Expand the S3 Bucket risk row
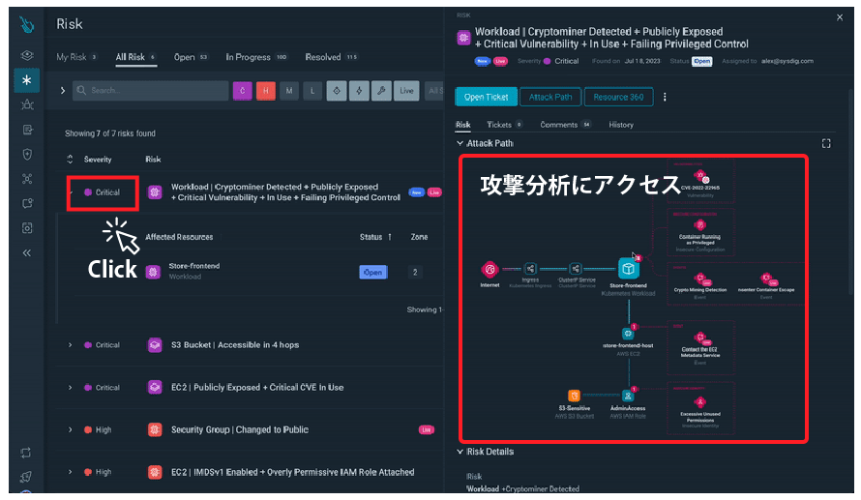 pyautogui.click(x=70, y=345)
